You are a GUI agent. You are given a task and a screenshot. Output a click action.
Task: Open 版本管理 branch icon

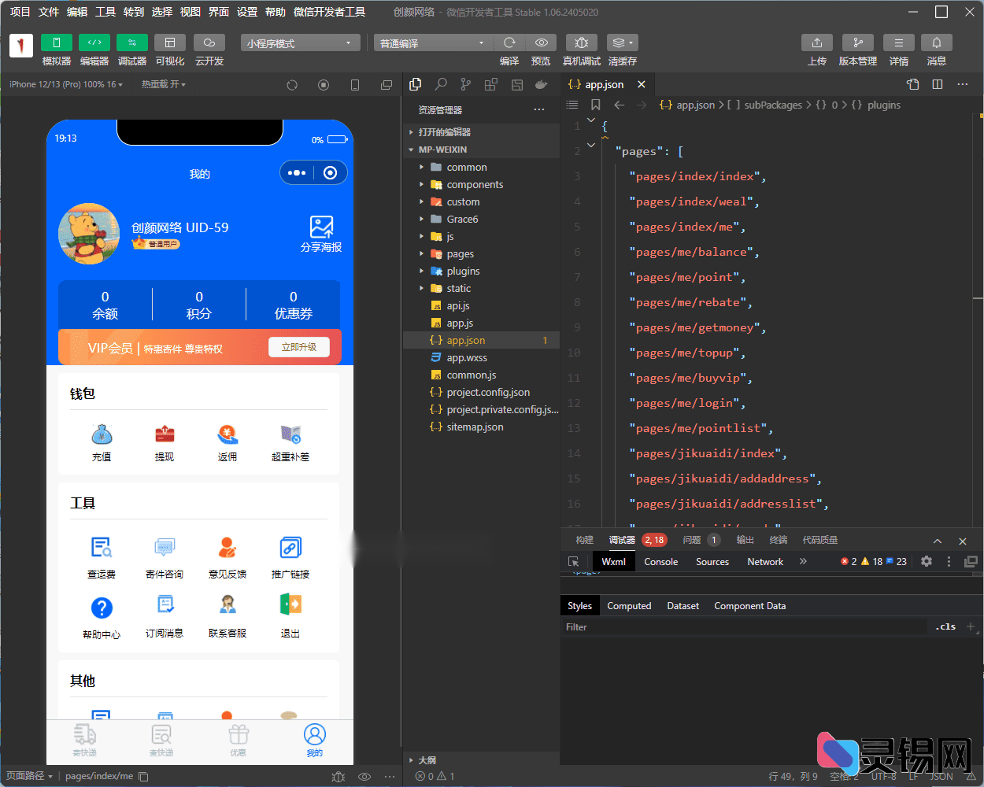tap(857, 42)
